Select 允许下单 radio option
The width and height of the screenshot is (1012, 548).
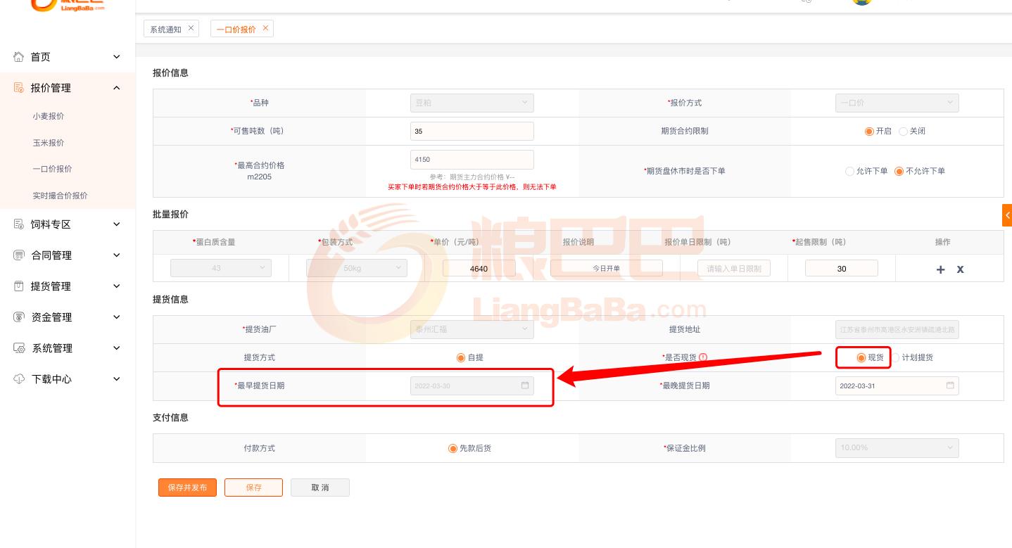[x=850, y=171]
